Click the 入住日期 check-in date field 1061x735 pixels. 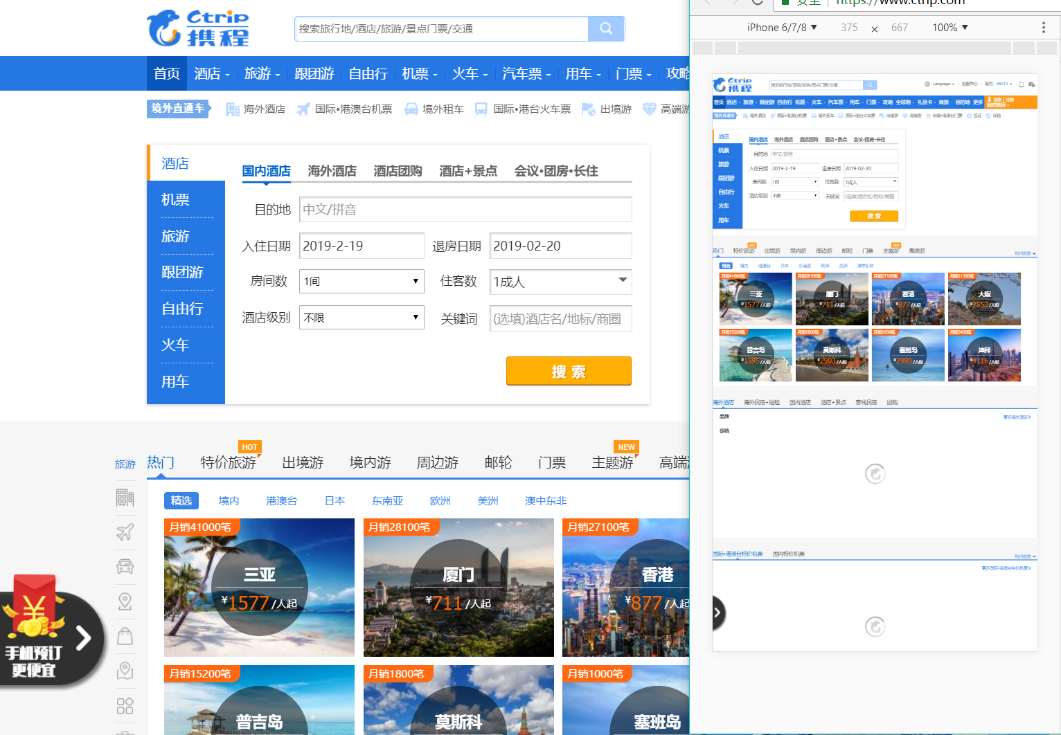(362, 246)
